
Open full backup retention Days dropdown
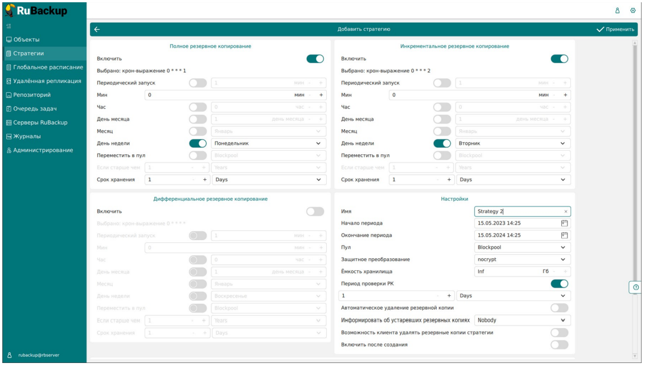tap(269, 180)
